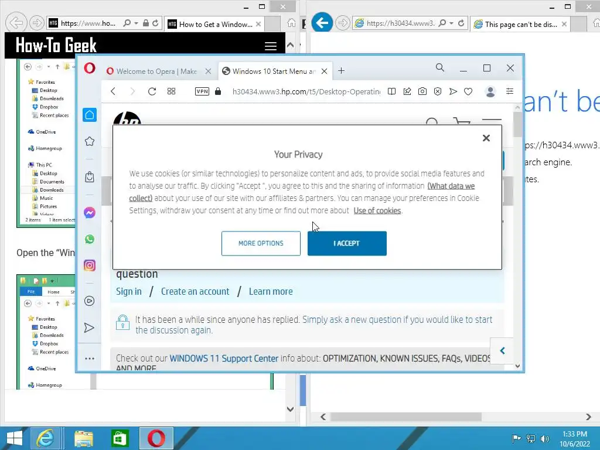
Task: Open the Opera main menu logo
Action: (x=90, y=69)
